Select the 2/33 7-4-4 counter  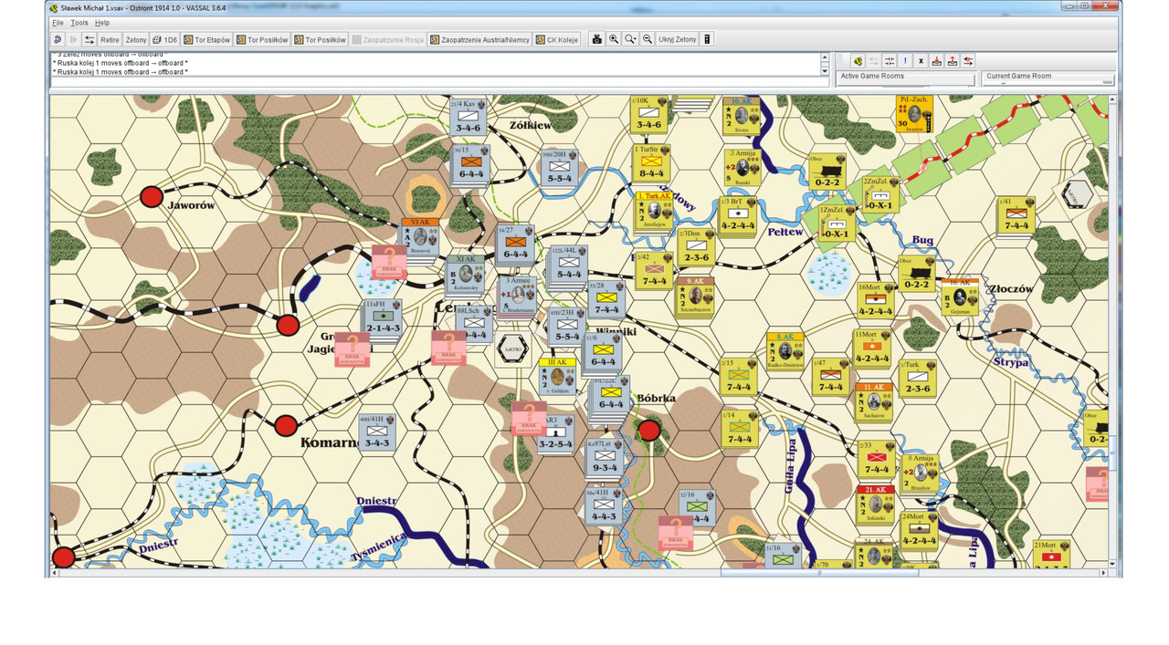click(x=877, y=458)
